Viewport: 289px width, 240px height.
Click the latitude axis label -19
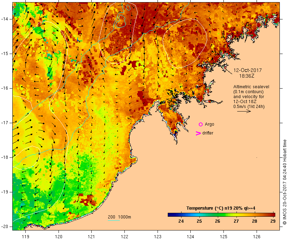pos(5,192)
